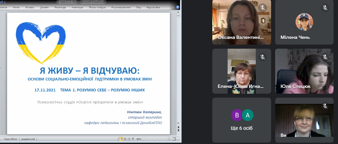Click muted mic icon on the Ви tile
The width and height of the screenshot is (338, 144).
325,106
